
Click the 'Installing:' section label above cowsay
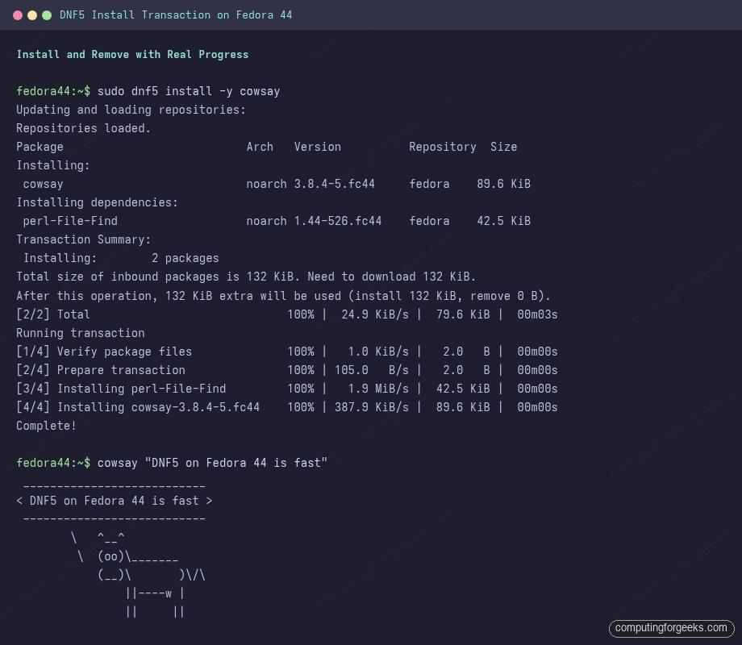click(53, 165)
